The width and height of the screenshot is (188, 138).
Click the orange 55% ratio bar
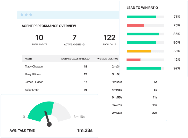(139, 51)
